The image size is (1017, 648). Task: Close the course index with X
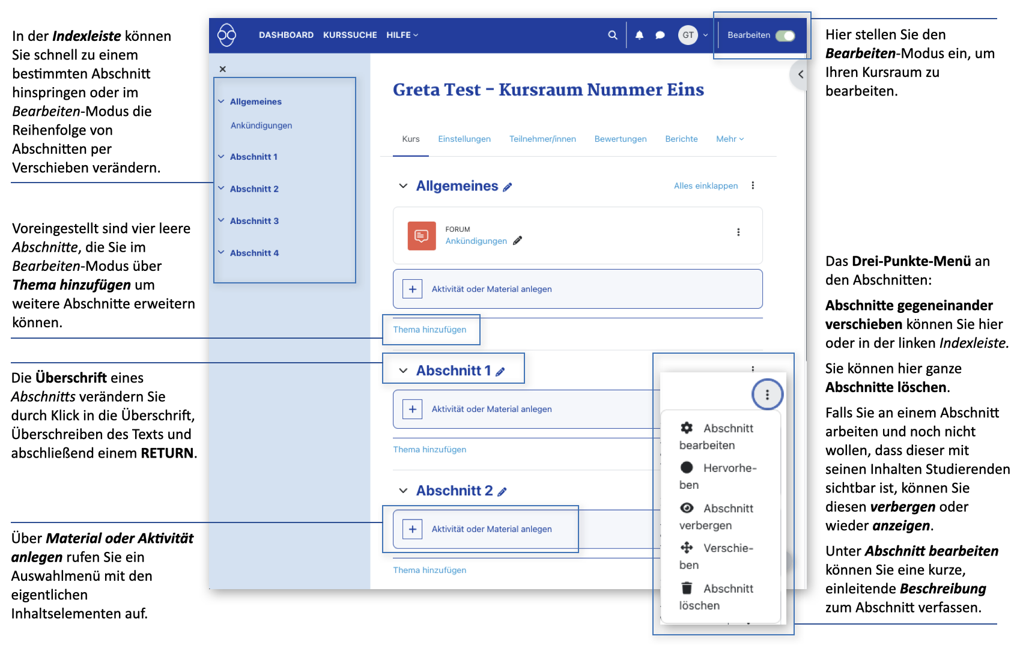(223, 69)
